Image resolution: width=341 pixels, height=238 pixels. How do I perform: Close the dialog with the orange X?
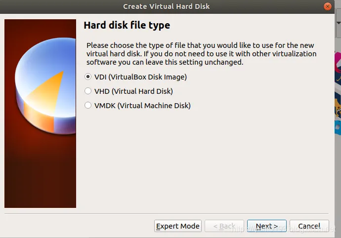(x=328, y=6)
